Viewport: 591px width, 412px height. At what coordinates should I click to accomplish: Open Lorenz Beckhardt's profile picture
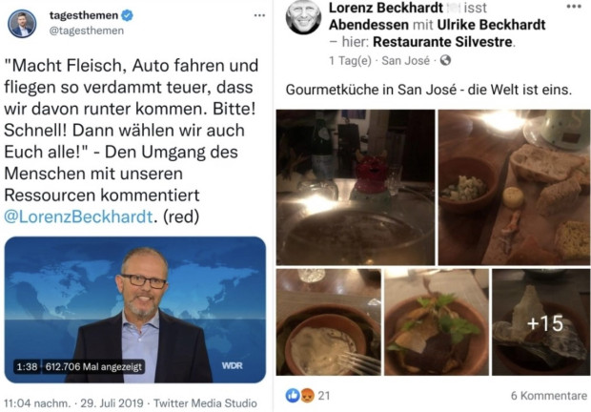(x=303, y=17)
